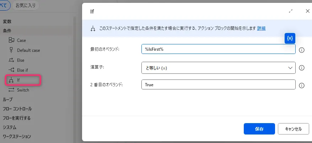
Task: Click the highlighted If action icon
Action: [x=11, y=80]
